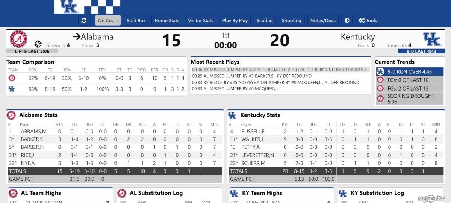Open the Shooting view

click(x=291, y=21)
